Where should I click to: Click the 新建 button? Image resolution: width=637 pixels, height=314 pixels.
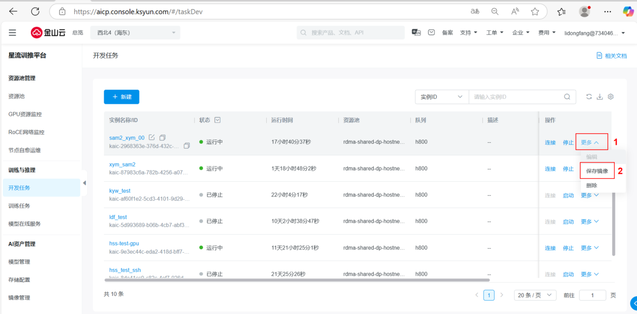[x=121, y=97]
